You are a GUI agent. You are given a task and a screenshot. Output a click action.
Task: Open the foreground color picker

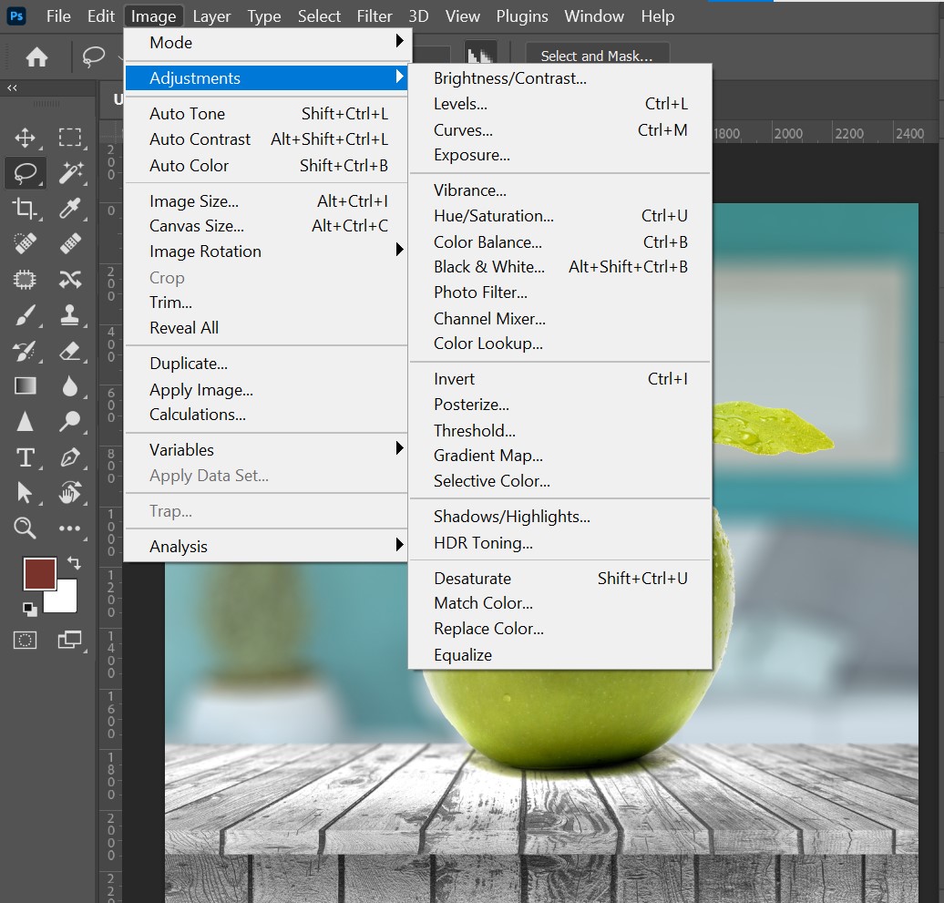[40, 574]
